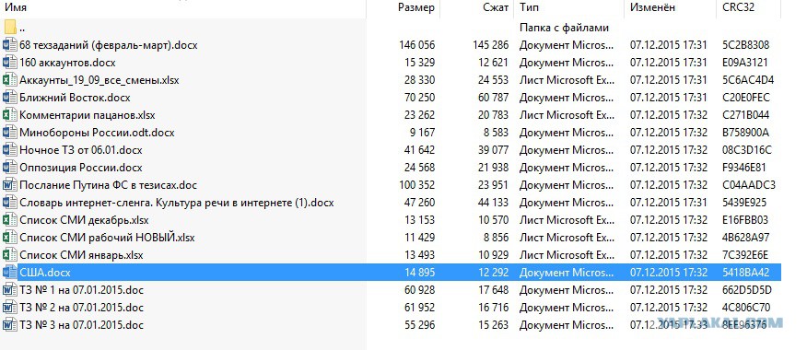807x350 pixels.
Task: Click the parent folder icon
Action: click(x=10, y=27)
